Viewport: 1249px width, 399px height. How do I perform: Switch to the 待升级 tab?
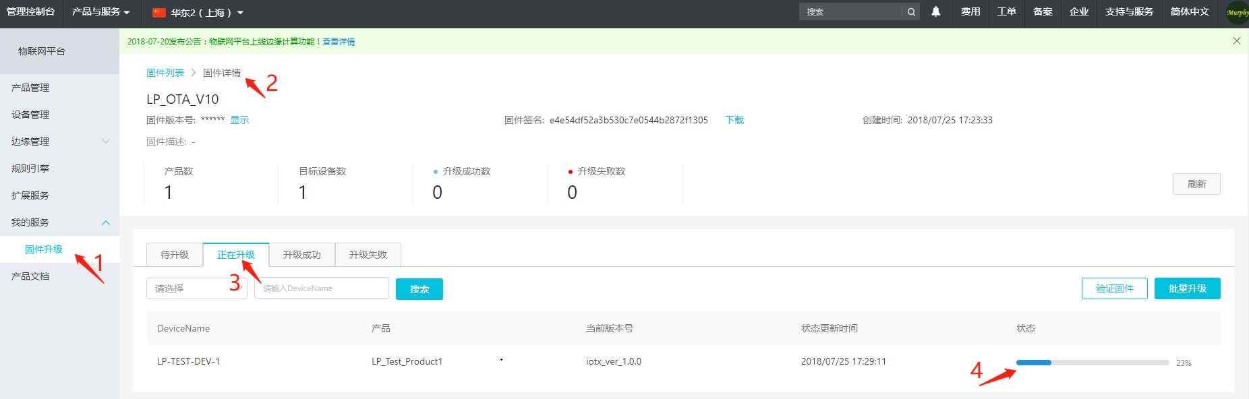click(175, 255)
